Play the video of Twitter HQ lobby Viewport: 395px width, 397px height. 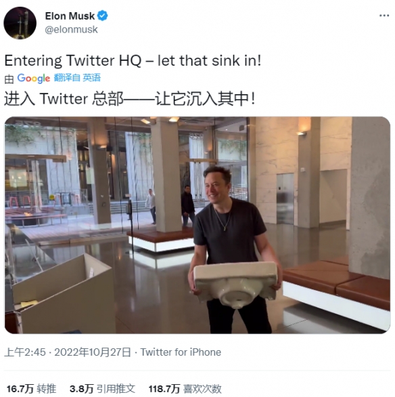tap(197, 225)
